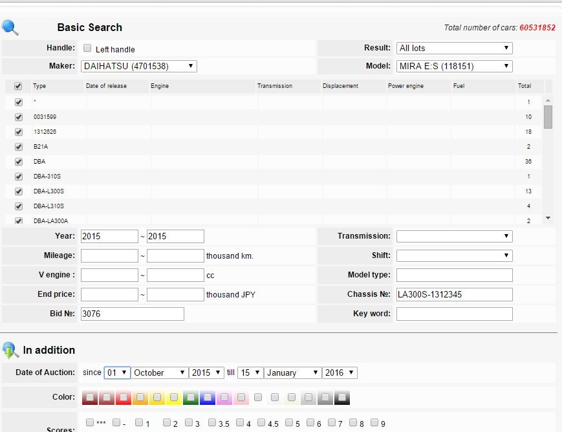Click the Engine column header
562x432 pixels.
[160, 86]
